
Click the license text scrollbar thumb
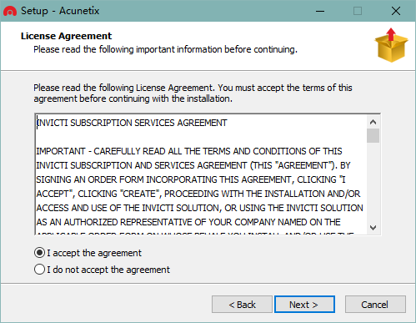pyautogui.click(x=373, y=136)
